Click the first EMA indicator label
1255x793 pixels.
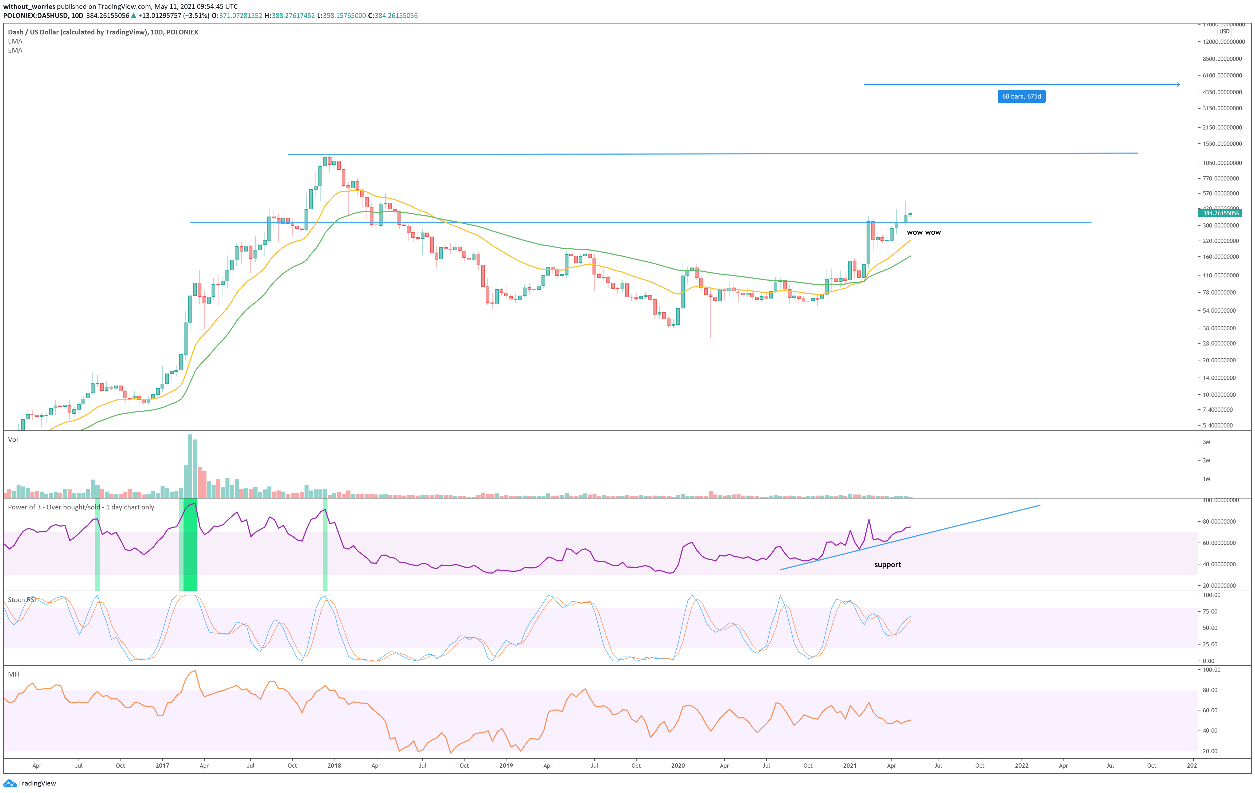click(15, 41)
